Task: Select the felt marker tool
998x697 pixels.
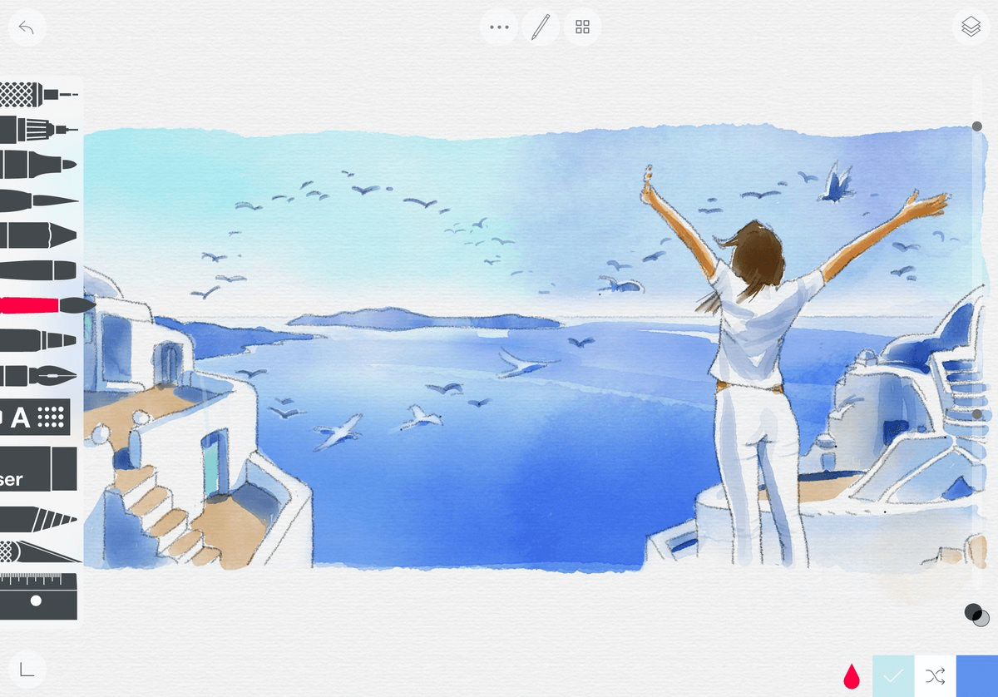Action: pyautogui.click(x=37, y=165)
